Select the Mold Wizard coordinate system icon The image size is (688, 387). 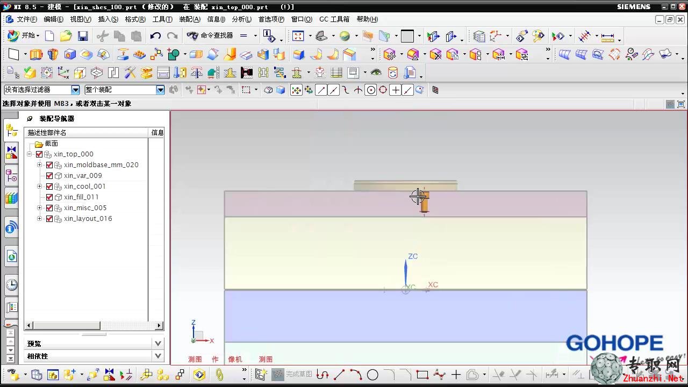click(x=63, y=73)
